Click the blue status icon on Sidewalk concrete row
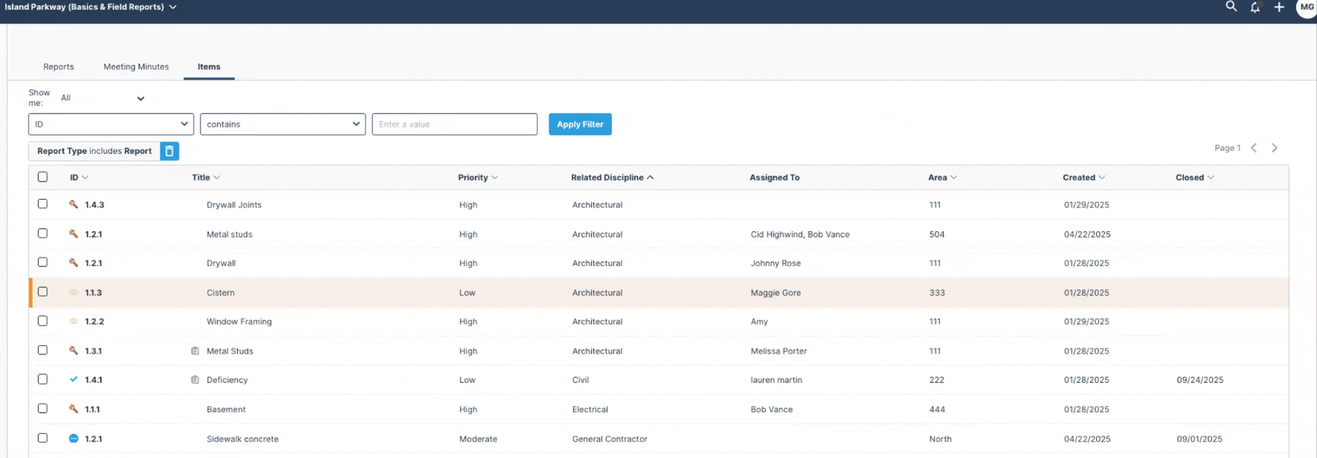This screenshot has height=458, width=1317. pos(74,439)
